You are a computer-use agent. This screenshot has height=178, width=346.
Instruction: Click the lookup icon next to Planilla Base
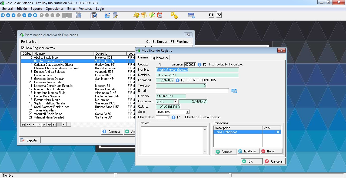(x=174, y=117)
